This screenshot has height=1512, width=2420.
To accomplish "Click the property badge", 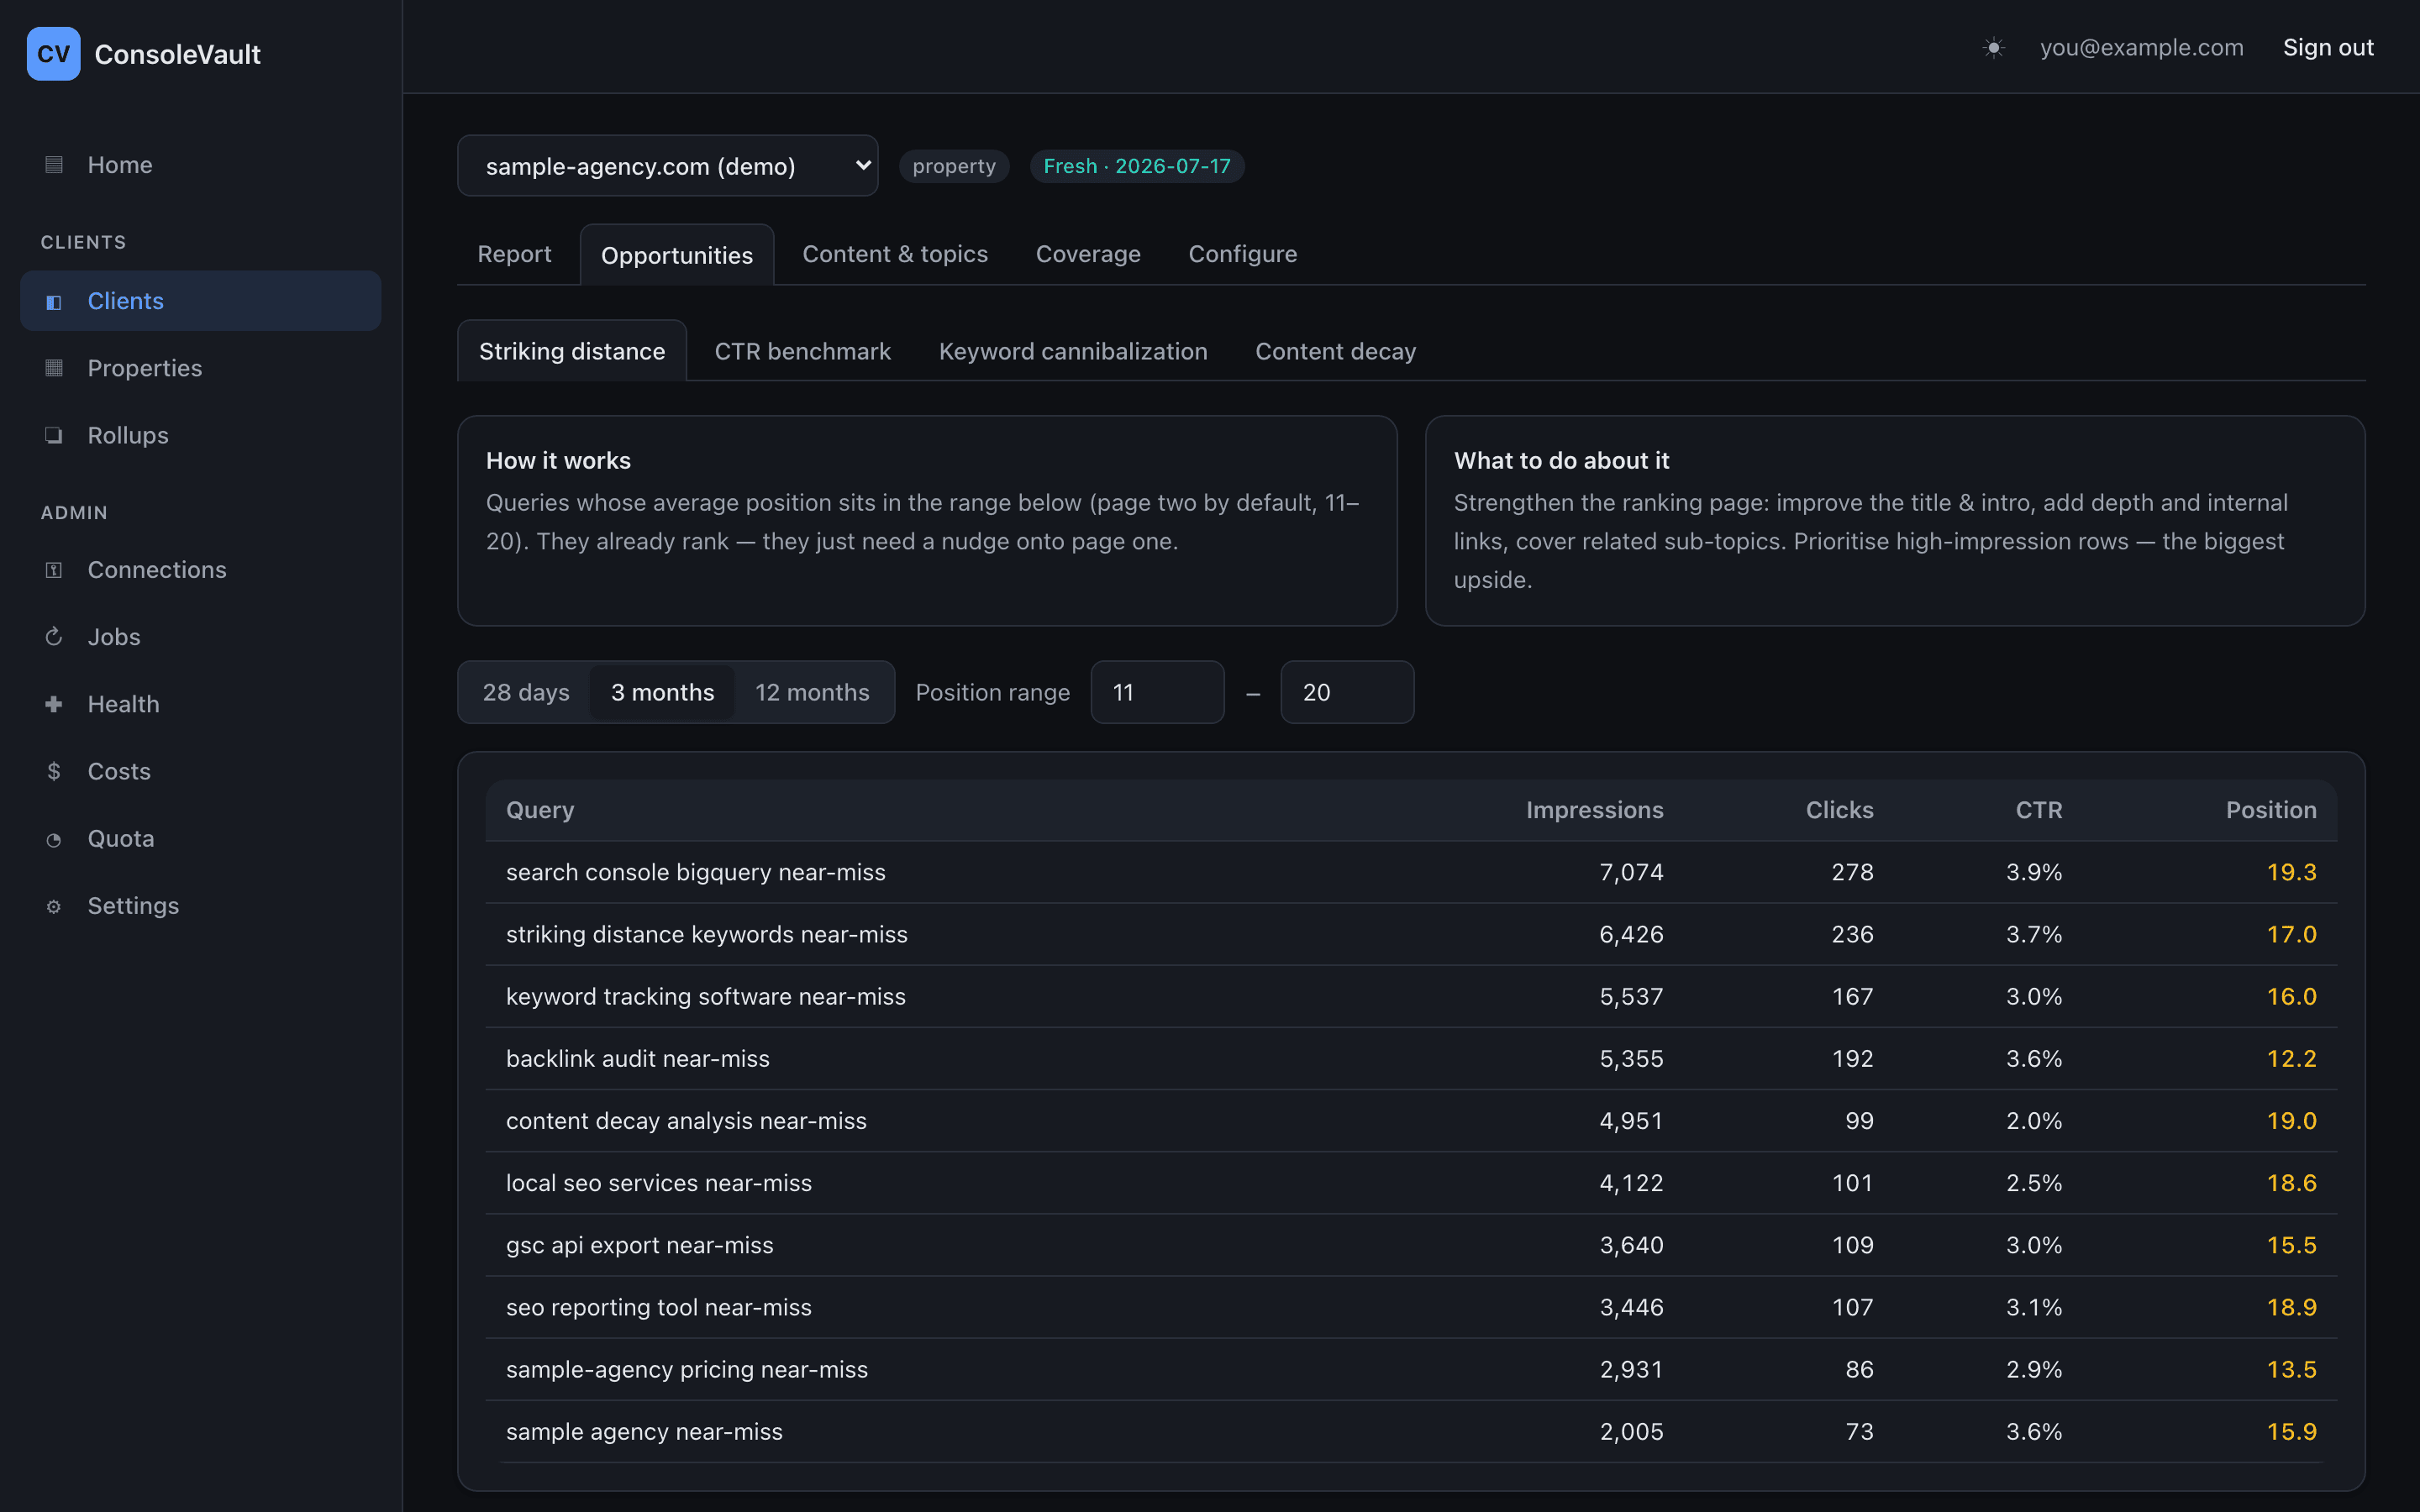I will pos(954,166).
